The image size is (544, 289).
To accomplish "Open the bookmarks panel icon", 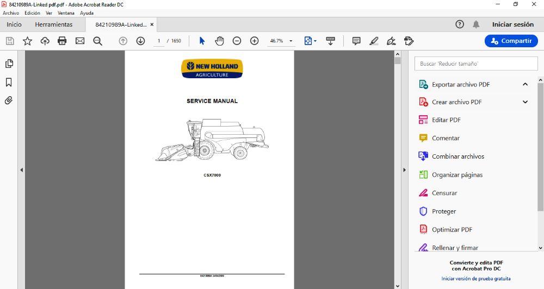I will point(9,82).
